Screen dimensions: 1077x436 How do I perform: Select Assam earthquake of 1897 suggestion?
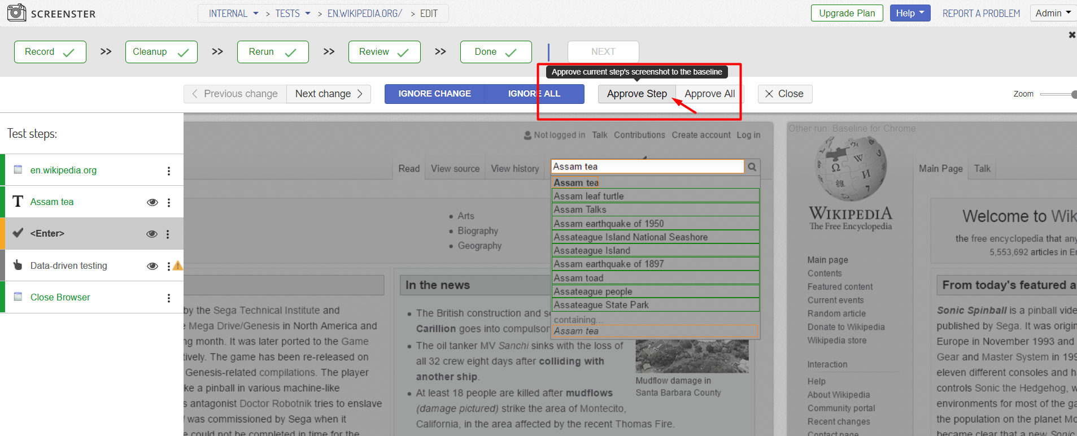click(656, 264)
